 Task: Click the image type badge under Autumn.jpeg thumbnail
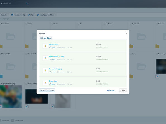(x=157, y=76)
